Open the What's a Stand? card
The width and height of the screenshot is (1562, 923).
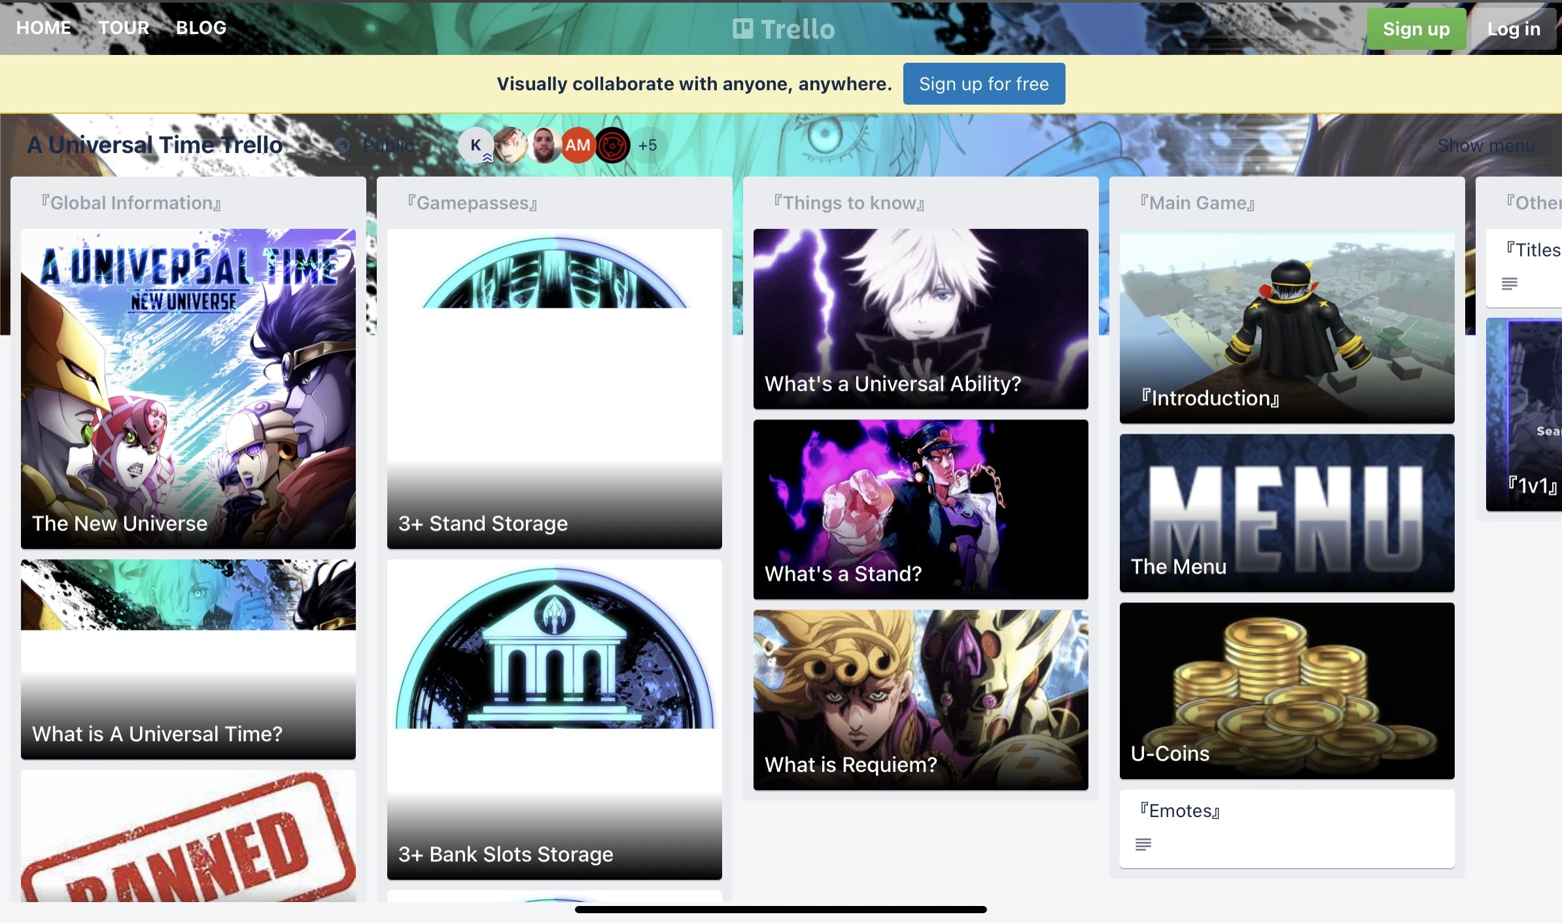coord(920,509)
